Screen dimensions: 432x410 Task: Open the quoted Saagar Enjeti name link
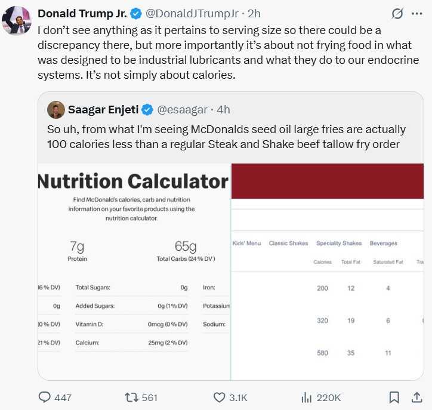click(103, 110)
